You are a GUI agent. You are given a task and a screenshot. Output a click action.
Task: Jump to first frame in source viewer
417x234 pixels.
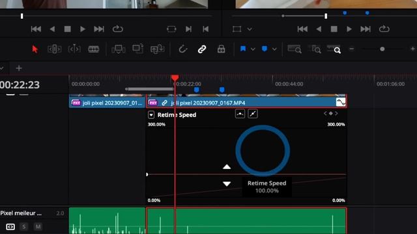tap(36, 29)
